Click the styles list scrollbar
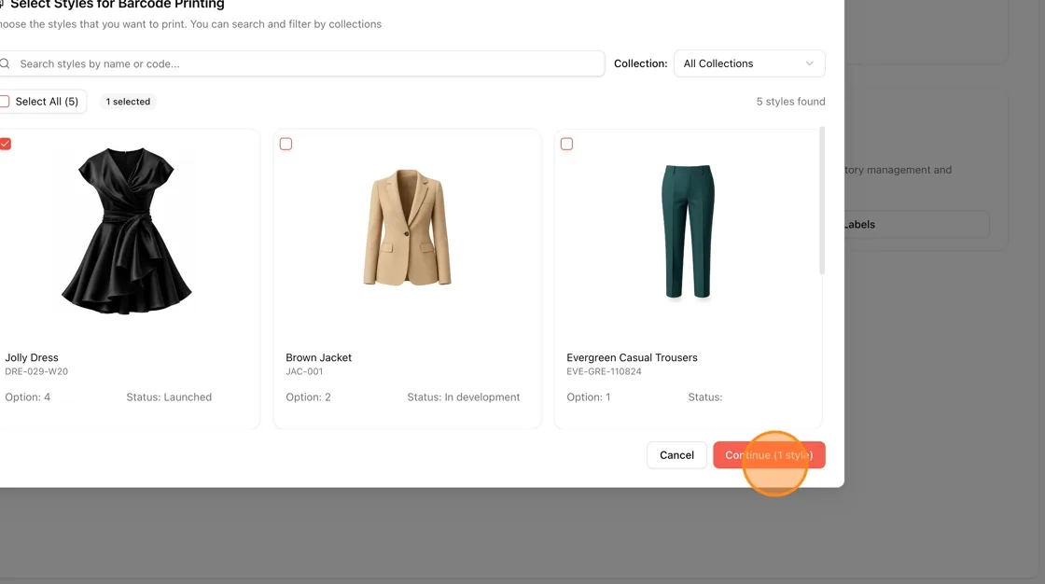 (822, 201)
